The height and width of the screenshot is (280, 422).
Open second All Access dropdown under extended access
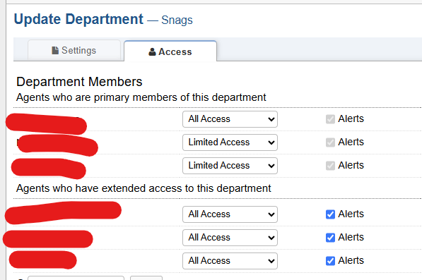230,238
